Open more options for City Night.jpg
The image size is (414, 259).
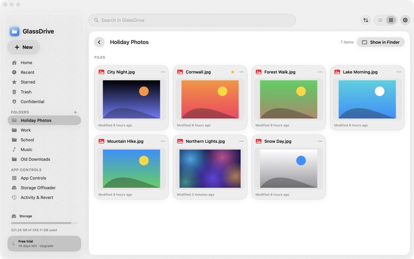pyautogui.click(x=163, y=72)
